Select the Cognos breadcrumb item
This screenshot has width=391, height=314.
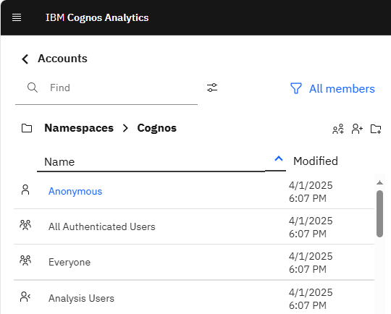[157, 128]
